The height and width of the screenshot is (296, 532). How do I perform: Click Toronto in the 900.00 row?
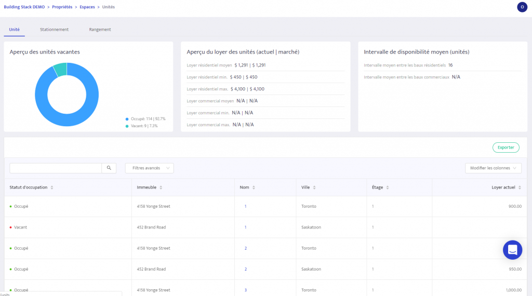click(x=309, y=206)
